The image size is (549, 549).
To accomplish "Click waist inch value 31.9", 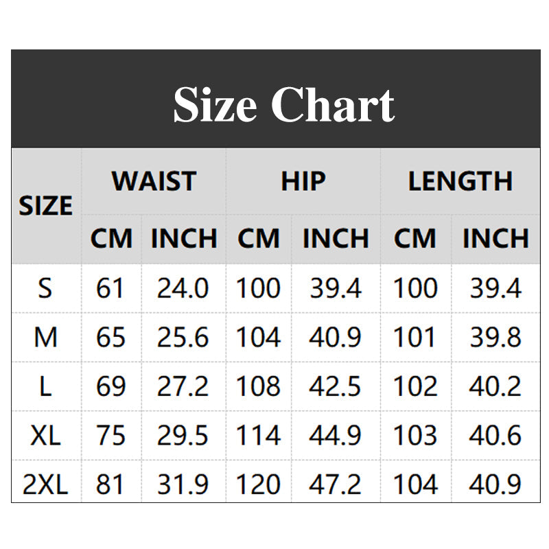I will click(x=183, y=485).
